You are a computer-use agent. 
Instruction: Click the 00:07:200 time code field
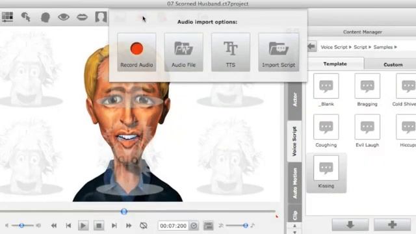[x=174, y=226]
